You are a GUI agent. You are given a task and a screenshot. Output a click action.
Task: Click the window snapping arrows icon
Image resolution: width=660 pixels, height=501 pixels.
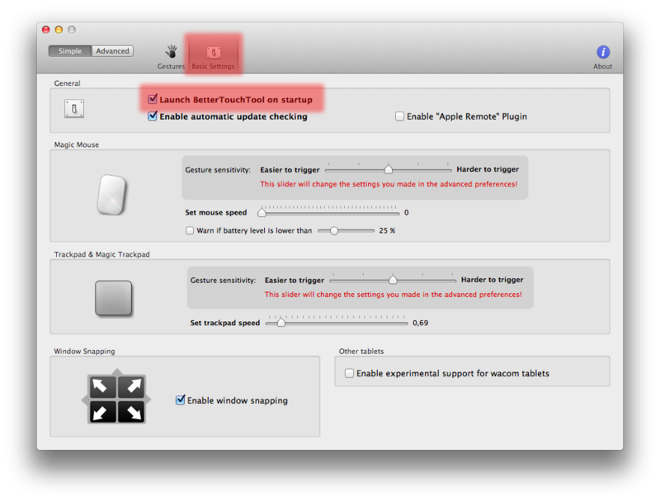coord(116,398)
